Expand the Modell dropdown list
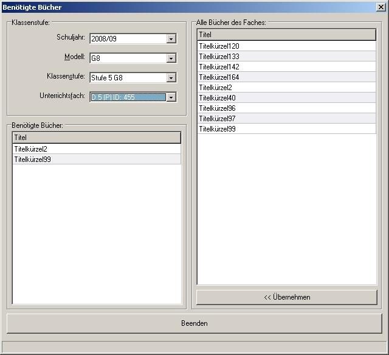The height and width of the screenshot is (355, 389). coord(171,58)
